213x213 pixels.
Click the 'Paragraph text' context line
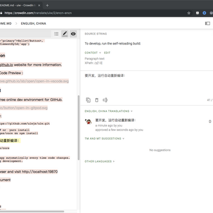coord(95,59)
